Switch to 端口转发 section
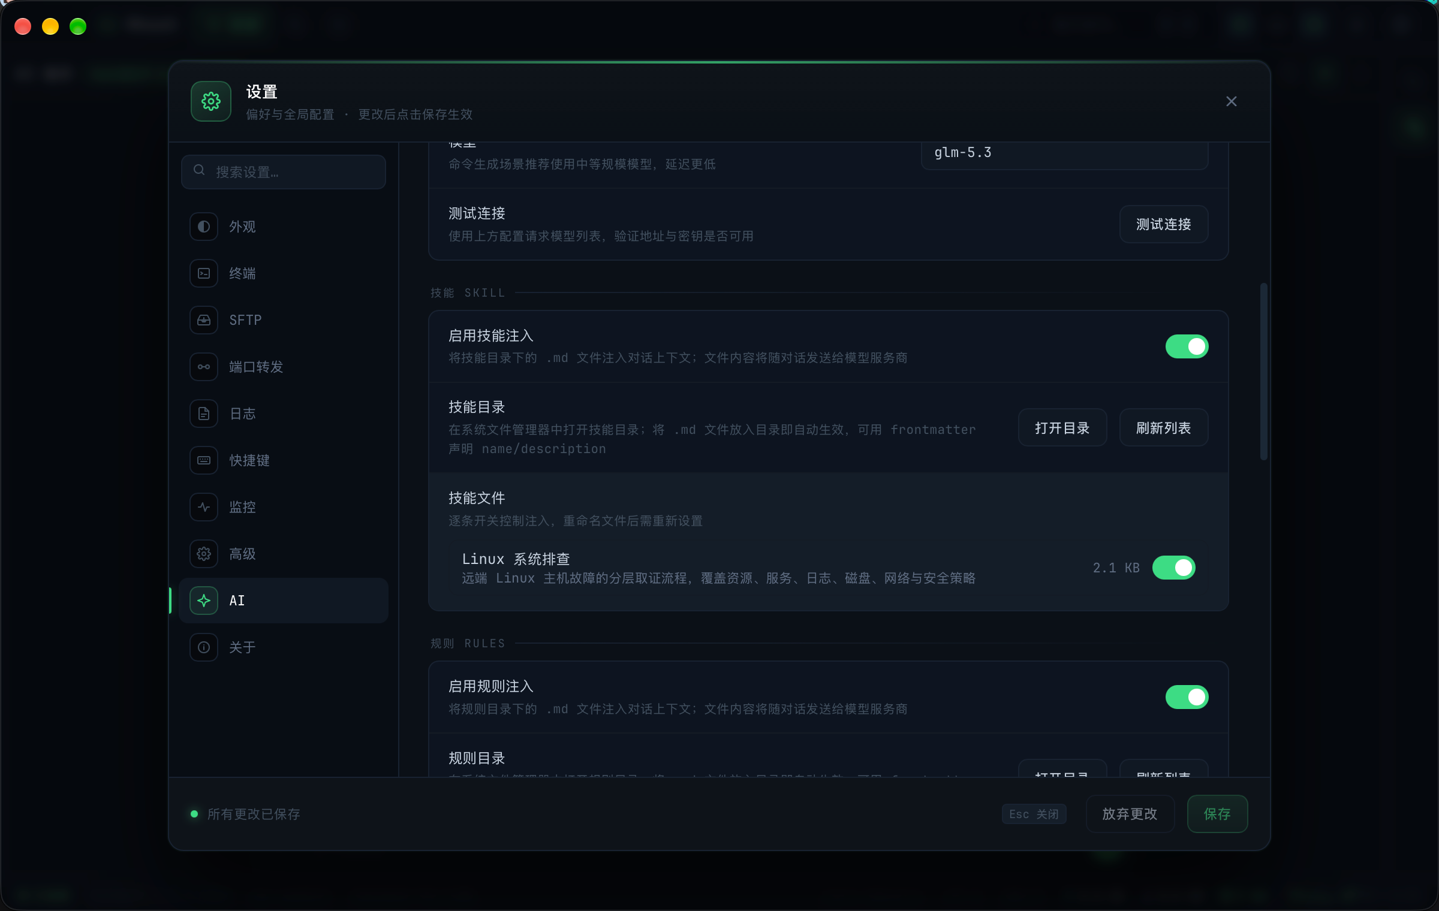The height and width of the screenshot is (911, 1439). [x=284, y=367]
